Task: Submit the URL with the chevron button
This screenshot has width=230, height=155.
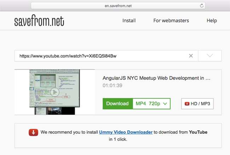Action: click(x=210, y=56)
